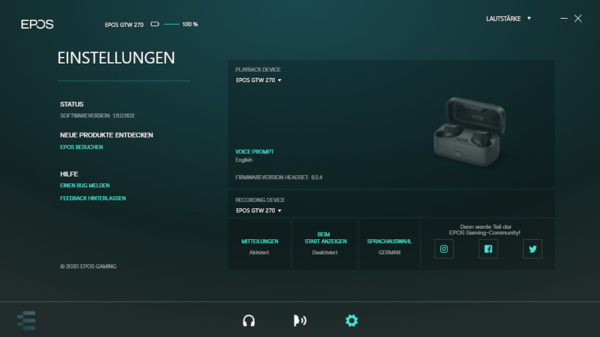Screen dimensions: 600x337
Task: Open the headphones audio tab icon
Action: click(x=249, y=320)
